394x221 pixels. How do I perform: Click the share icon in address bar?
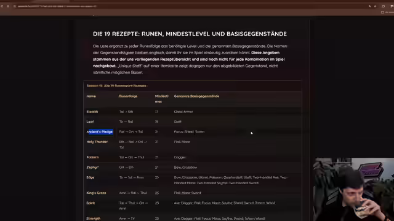(x=375, y=6)
